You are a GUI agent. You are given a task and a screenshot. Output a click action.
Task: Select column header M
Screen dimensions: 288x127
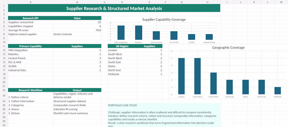point(281,2)
